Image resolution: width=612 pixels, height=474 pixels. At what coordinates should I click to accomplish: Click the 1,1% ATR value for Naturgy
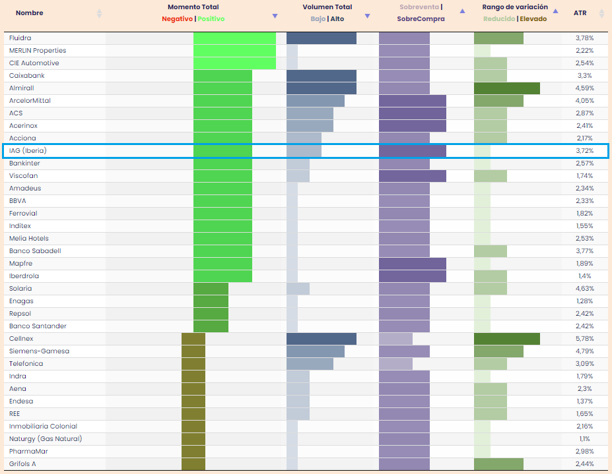pos(585,439)
